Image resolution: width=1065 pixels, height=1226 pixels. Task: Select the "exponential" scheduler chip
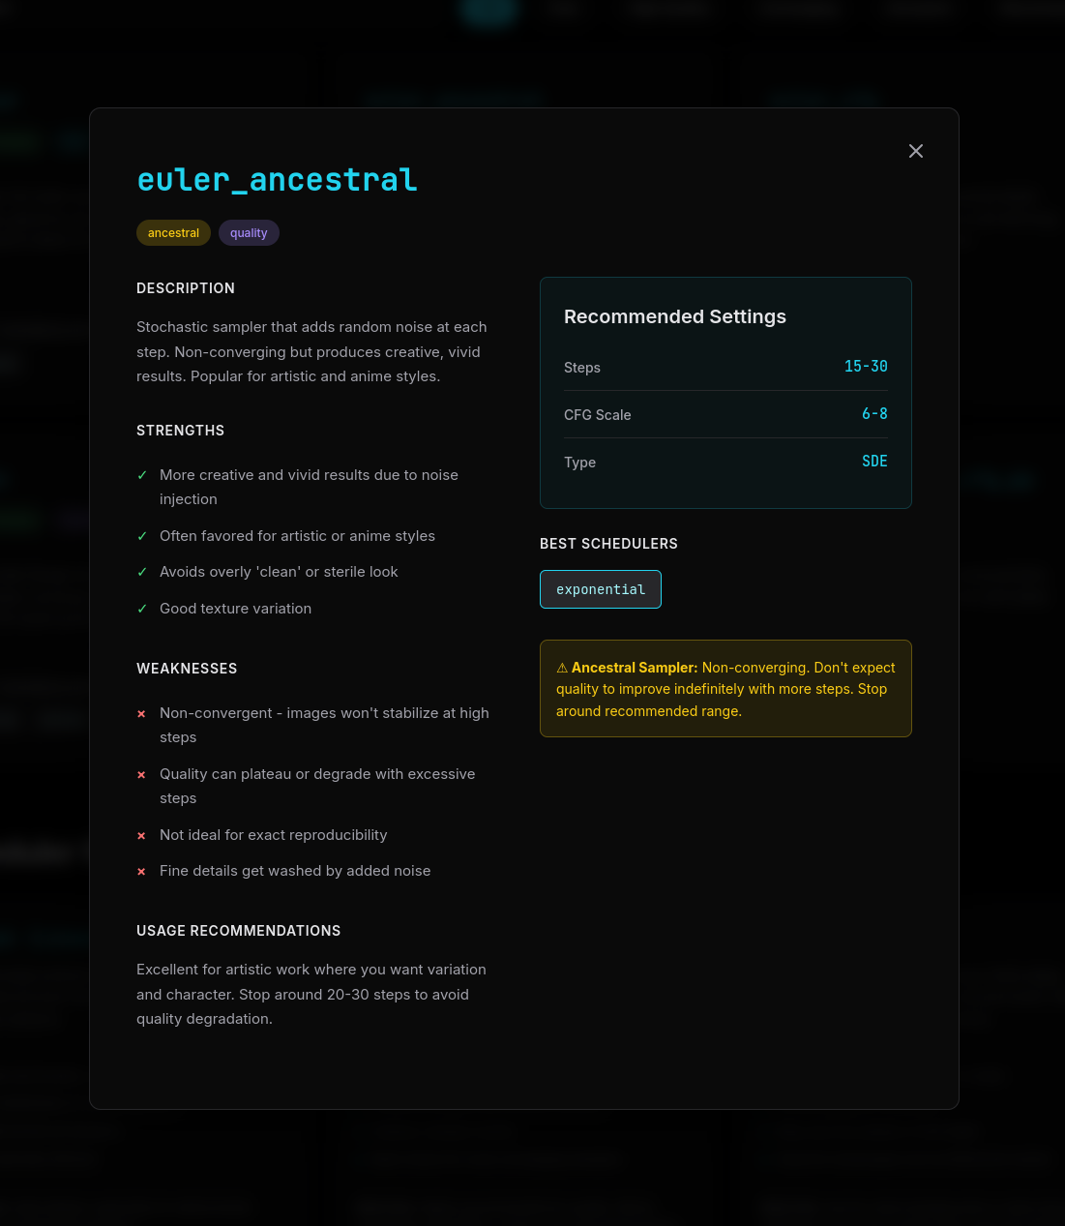(x=600, y=589)
